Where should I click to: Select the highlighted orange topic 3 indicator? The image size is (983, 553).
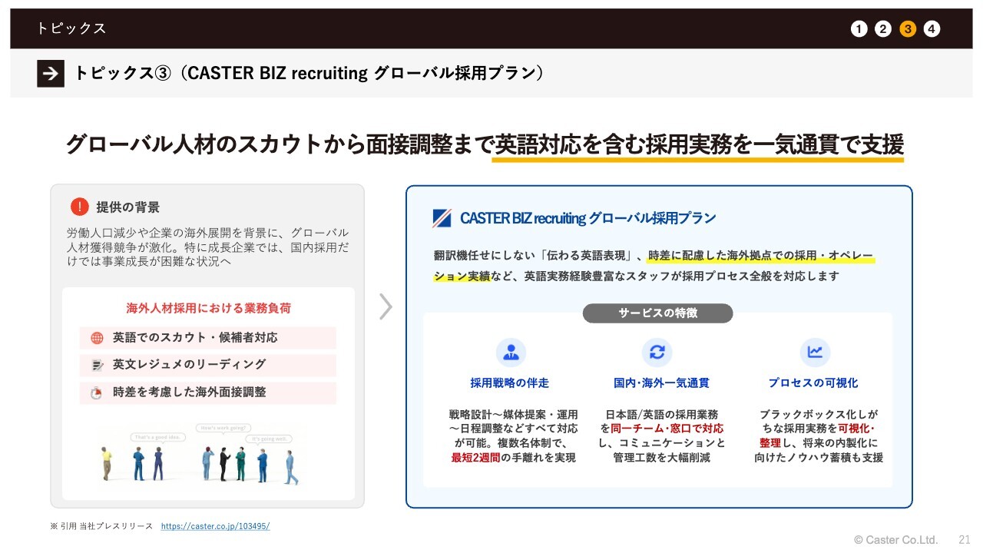tap(908, 29)
